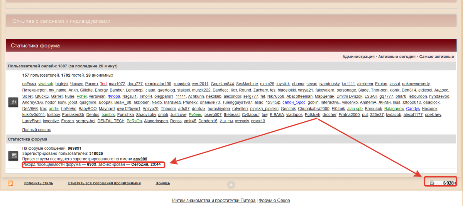Open the Помощь footer link
463x206 pixels.
pyautogui.click(x=163, y=183)
